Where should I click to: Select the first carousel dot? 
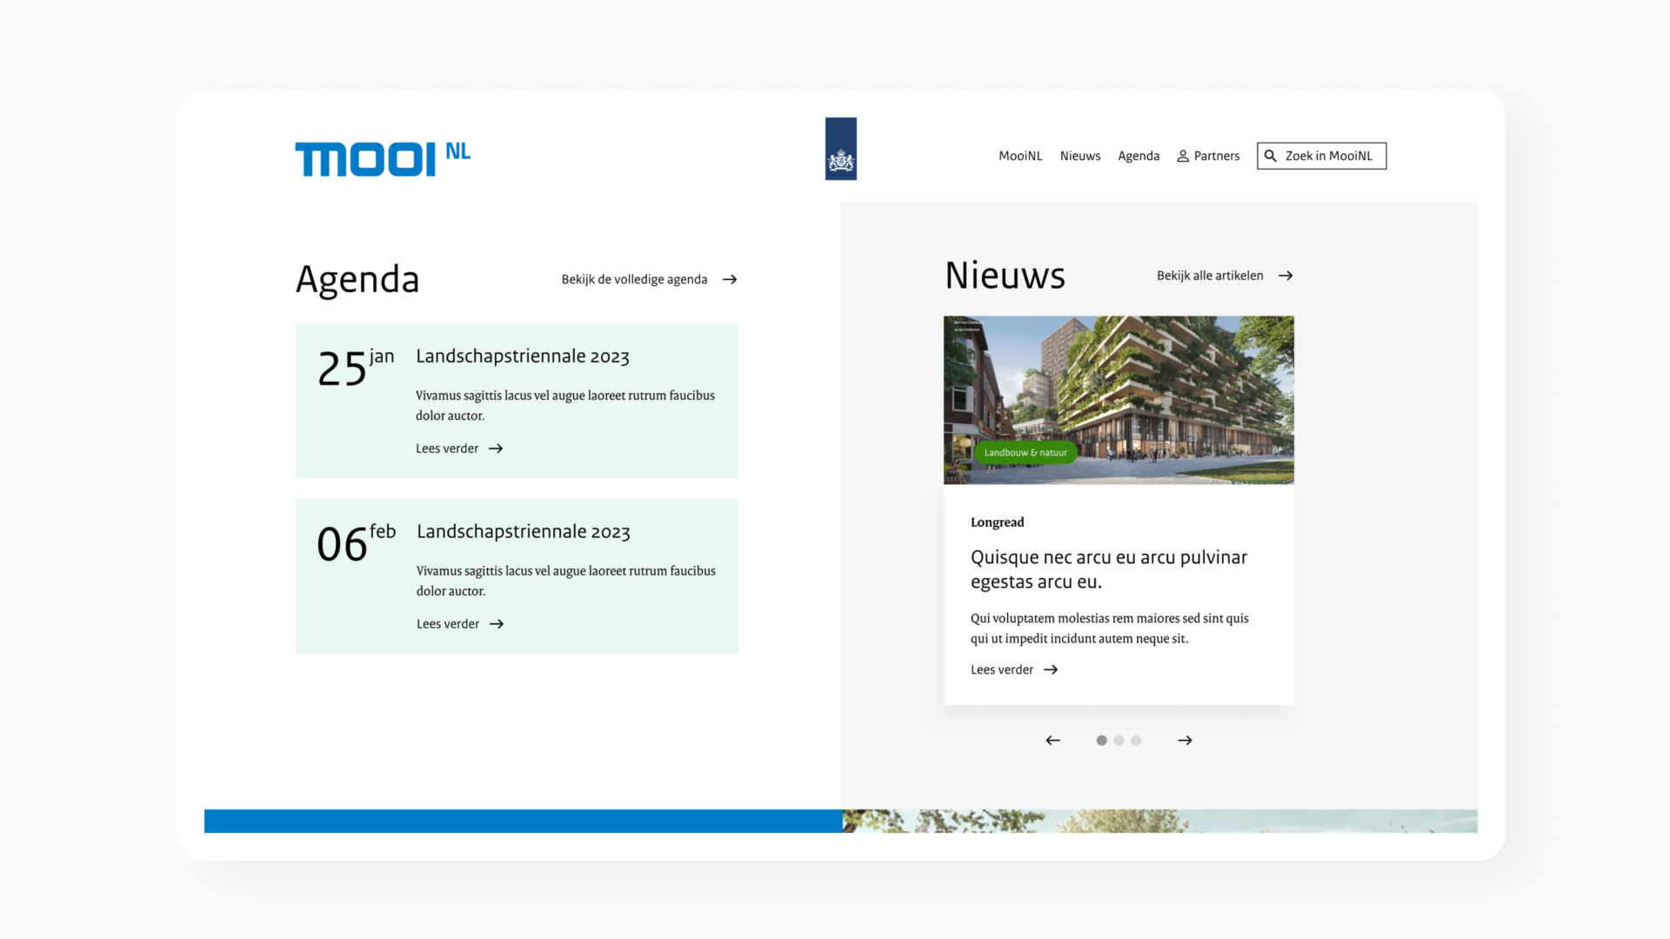(x=1101, y=741)
